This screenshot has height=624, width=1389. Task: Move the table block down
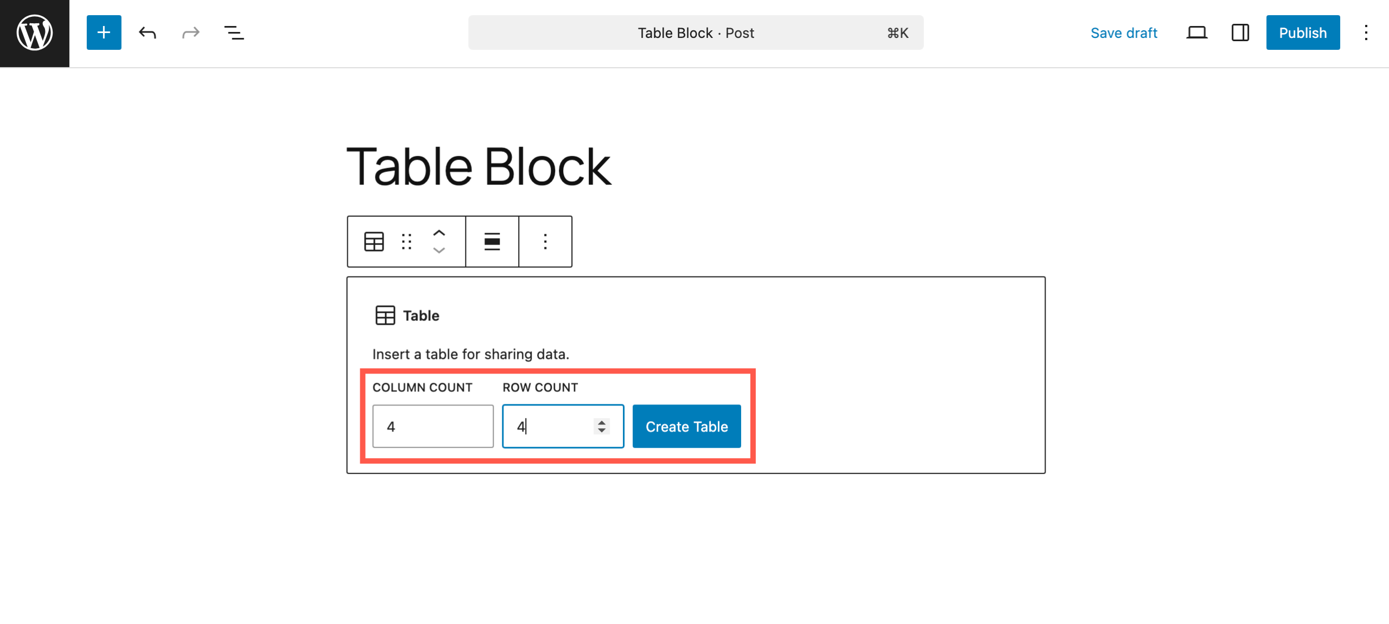click(x=439, y=250)
